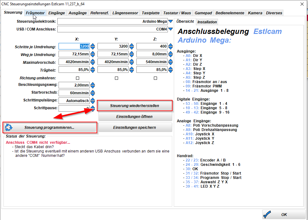
Task: Select the Steuerung tab
Action: [13, 12]
